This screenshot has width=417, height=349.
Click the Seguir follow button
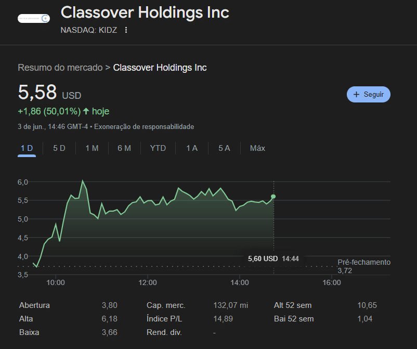coord(368,95)
